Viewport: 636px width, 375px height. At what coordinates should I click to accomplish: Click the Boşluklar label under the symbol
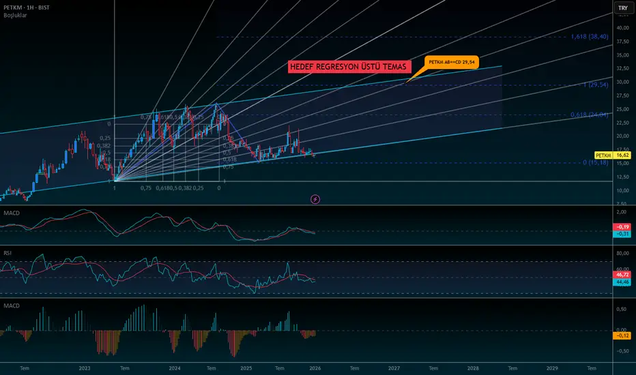(x=15, y=16)
